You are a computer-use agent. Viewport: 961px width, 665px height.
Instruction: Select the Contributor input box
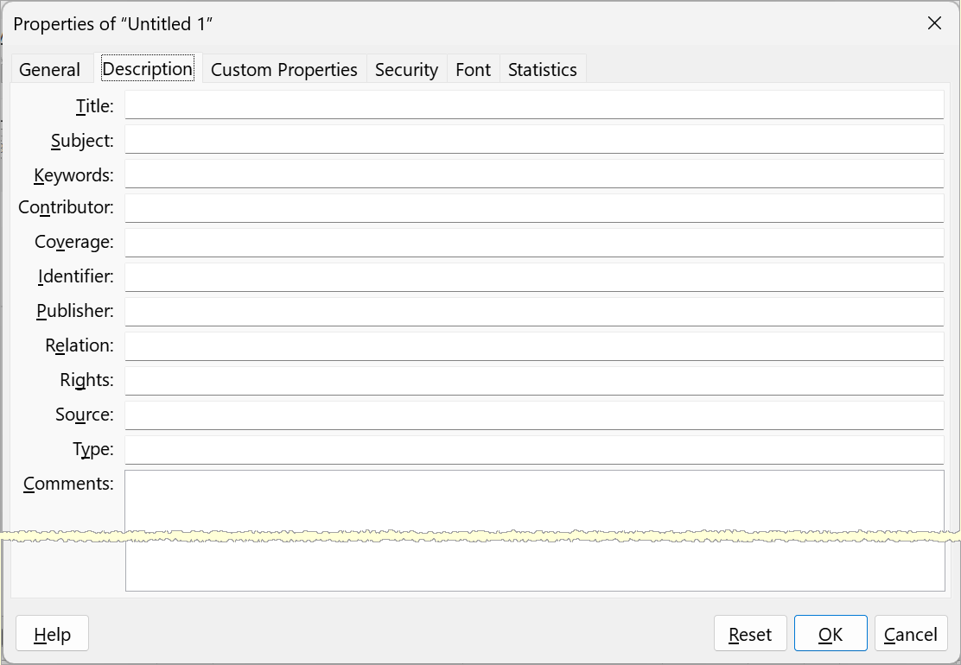pyautogui.click(x=534, y=208)
